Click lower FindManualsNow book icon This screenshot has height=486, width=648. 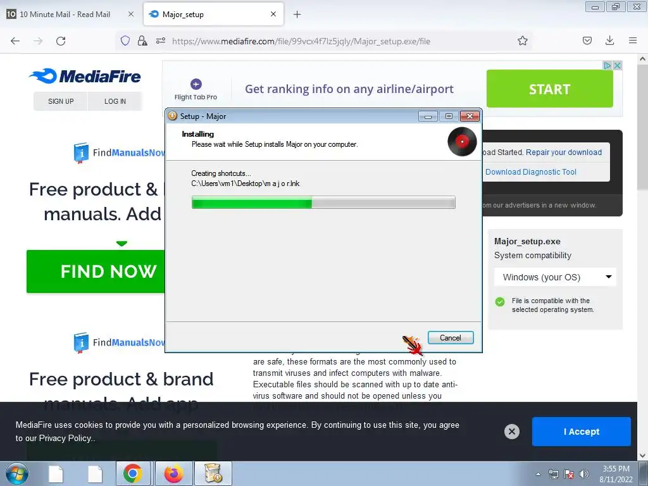[81, 342]
